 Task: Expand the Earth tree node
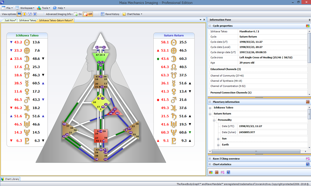[218, 145]
